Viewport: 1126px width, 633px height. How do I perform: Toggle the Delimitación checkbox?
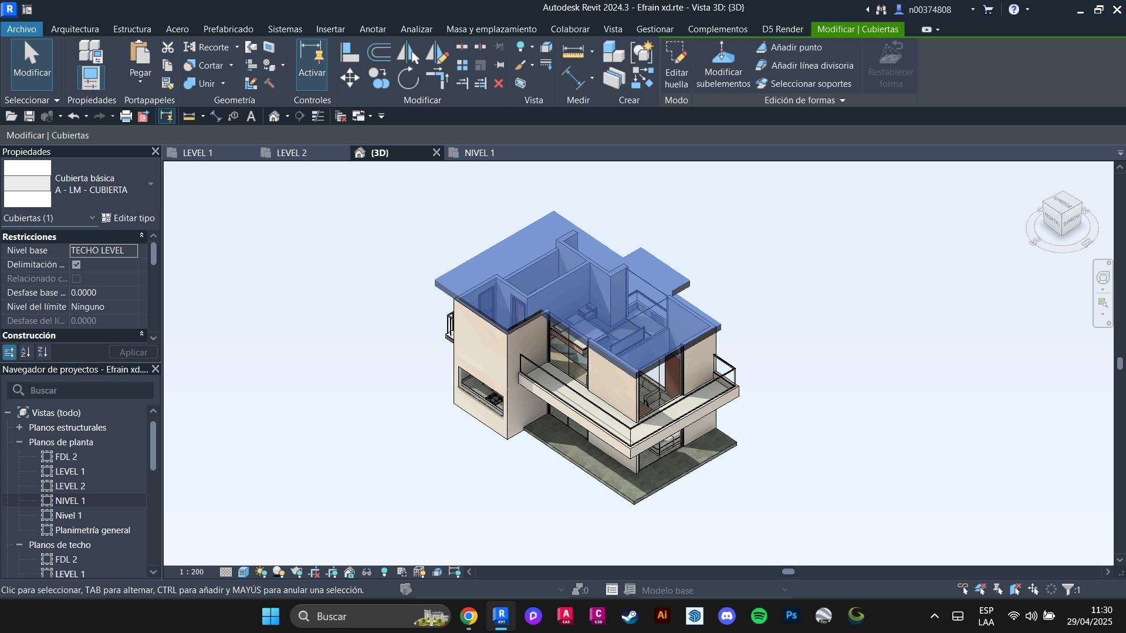[76, 265]
